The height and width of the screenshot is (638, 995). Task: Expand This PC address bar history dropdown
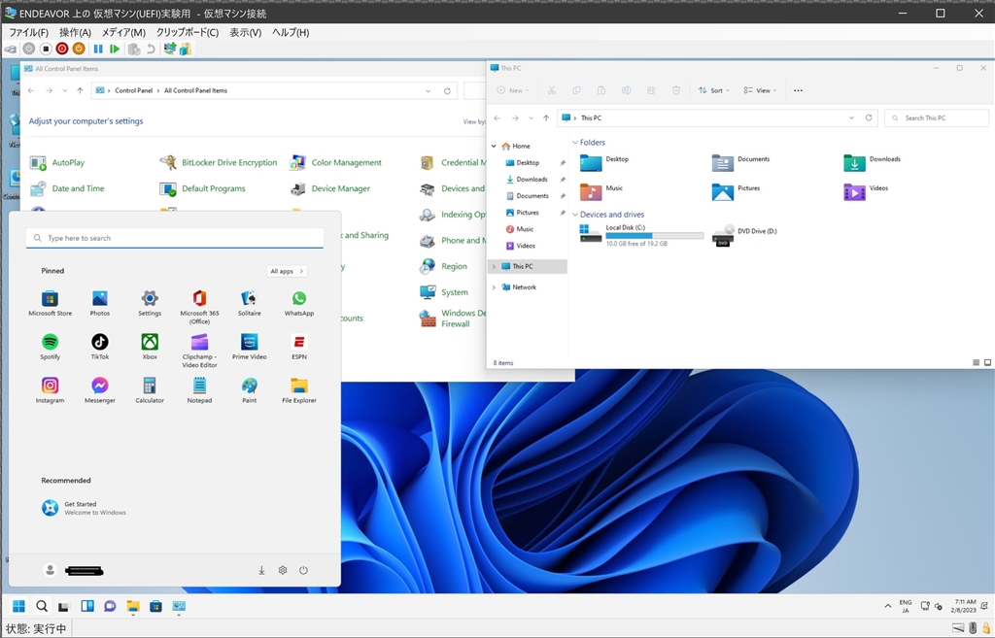(x=851, y=118)
